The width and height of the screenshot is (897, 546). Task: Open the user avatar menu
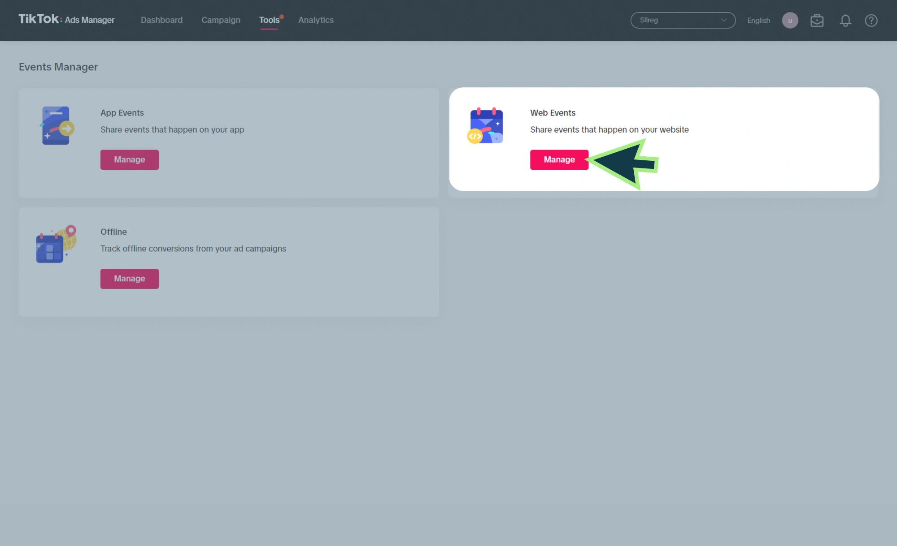(x=790, y=21)
